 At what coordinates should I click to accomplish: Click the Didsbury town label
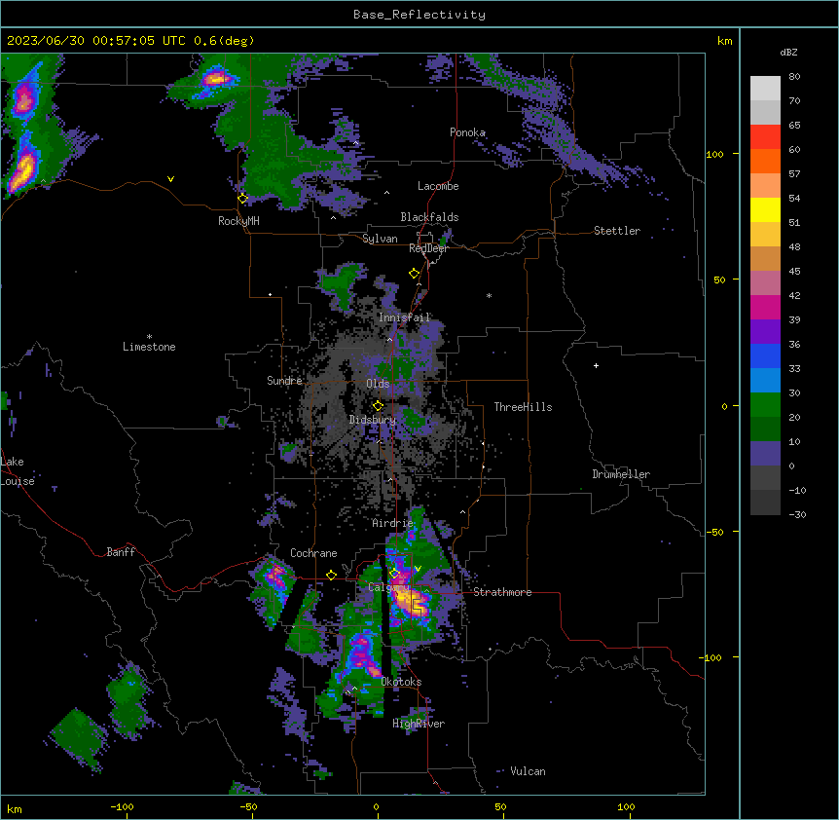click(372, 420)
